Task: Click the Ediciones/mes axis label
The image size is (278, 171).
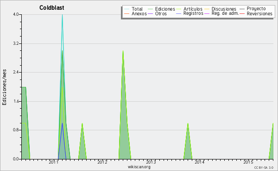Action: point(4,87)
